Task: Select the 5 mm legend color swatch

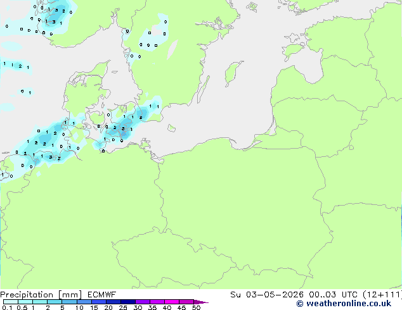Action: [x=69, y=302]
